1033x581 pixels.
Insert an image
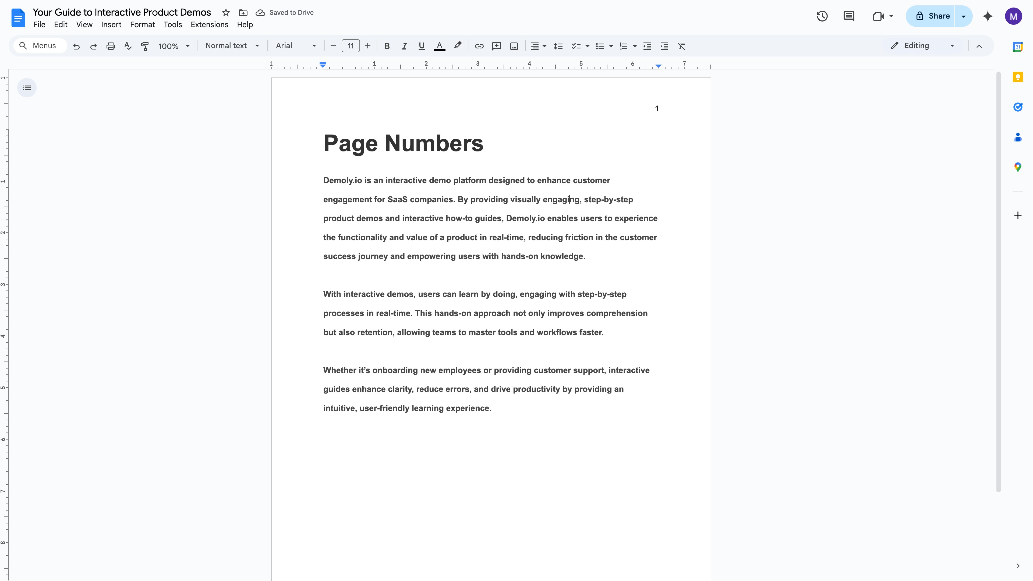514,46
